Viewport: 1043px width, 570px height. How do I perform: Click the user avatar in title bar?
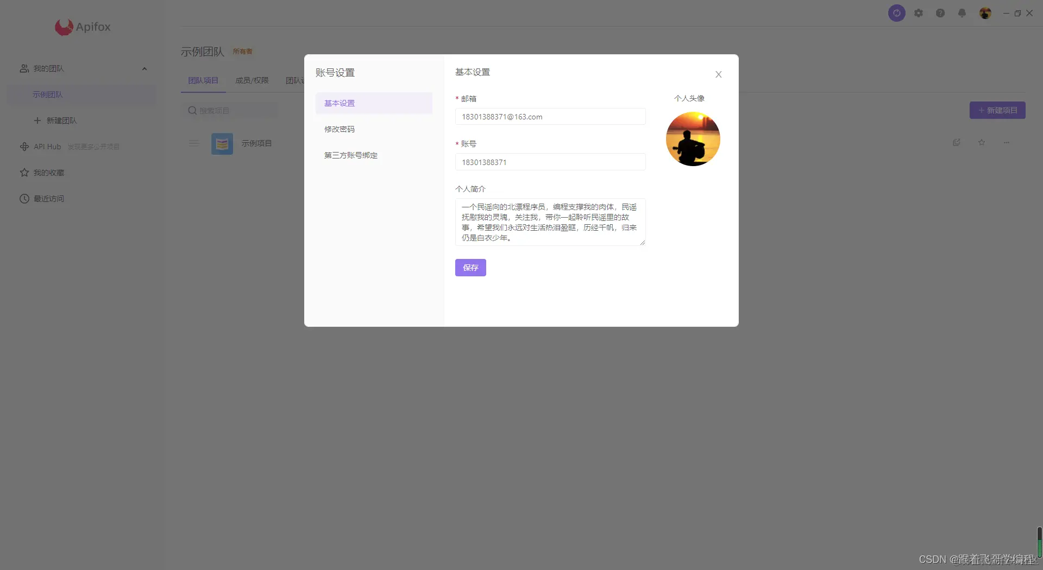click(x=985, y=13)
